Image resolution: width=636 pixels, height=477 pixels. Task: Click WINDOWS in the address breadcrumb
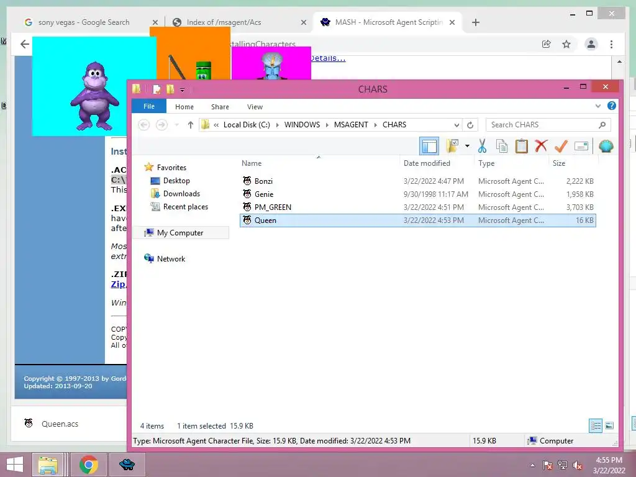302,124
